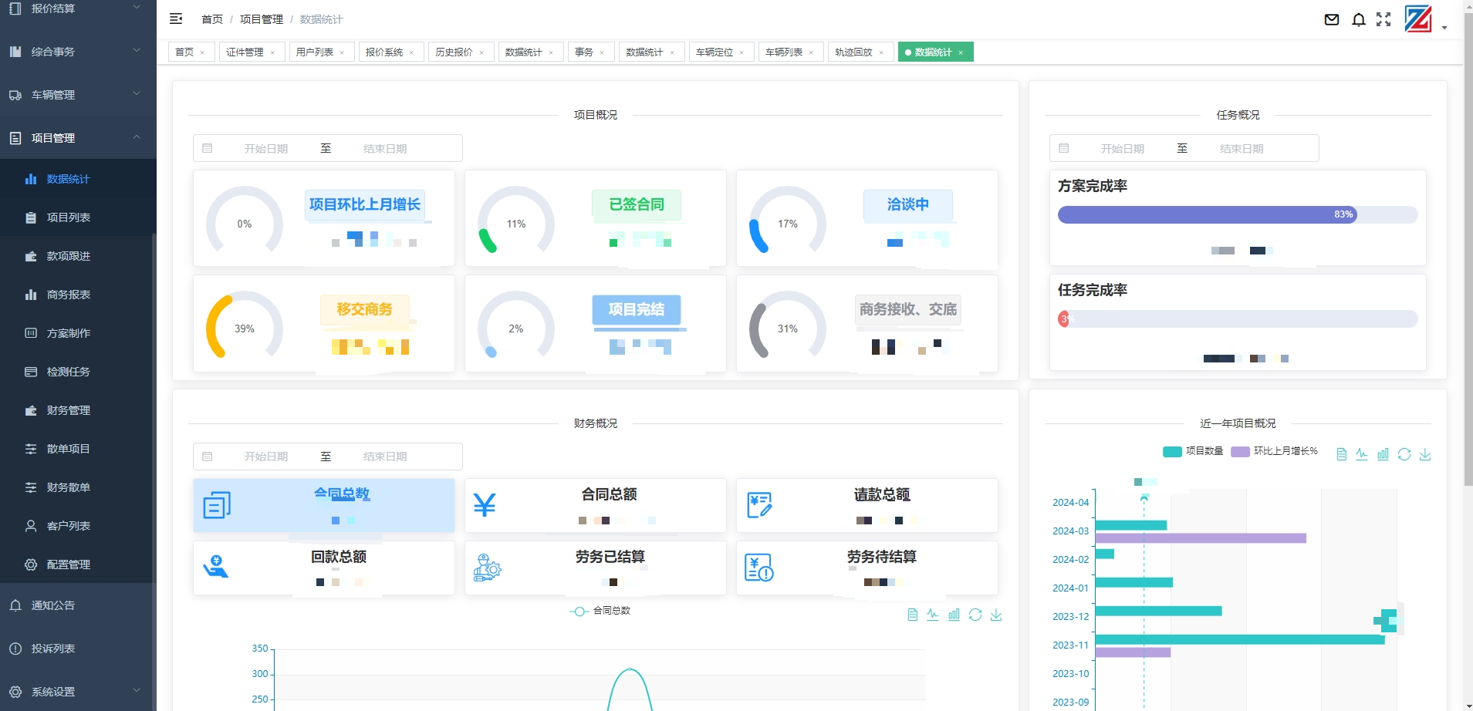Open 商务报表 in the sidebar
Viewport: 1473px width, 711px height.
click(x=78, y=295)
